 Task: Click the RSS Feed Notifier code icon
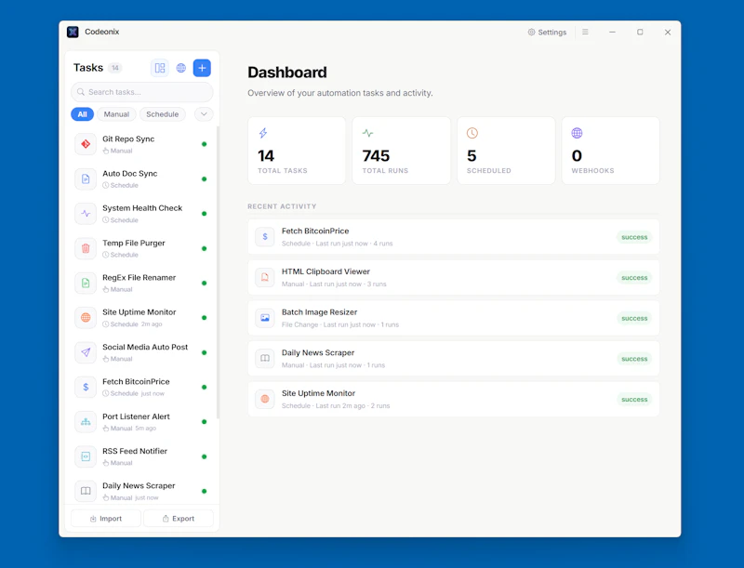pos(86,456)
